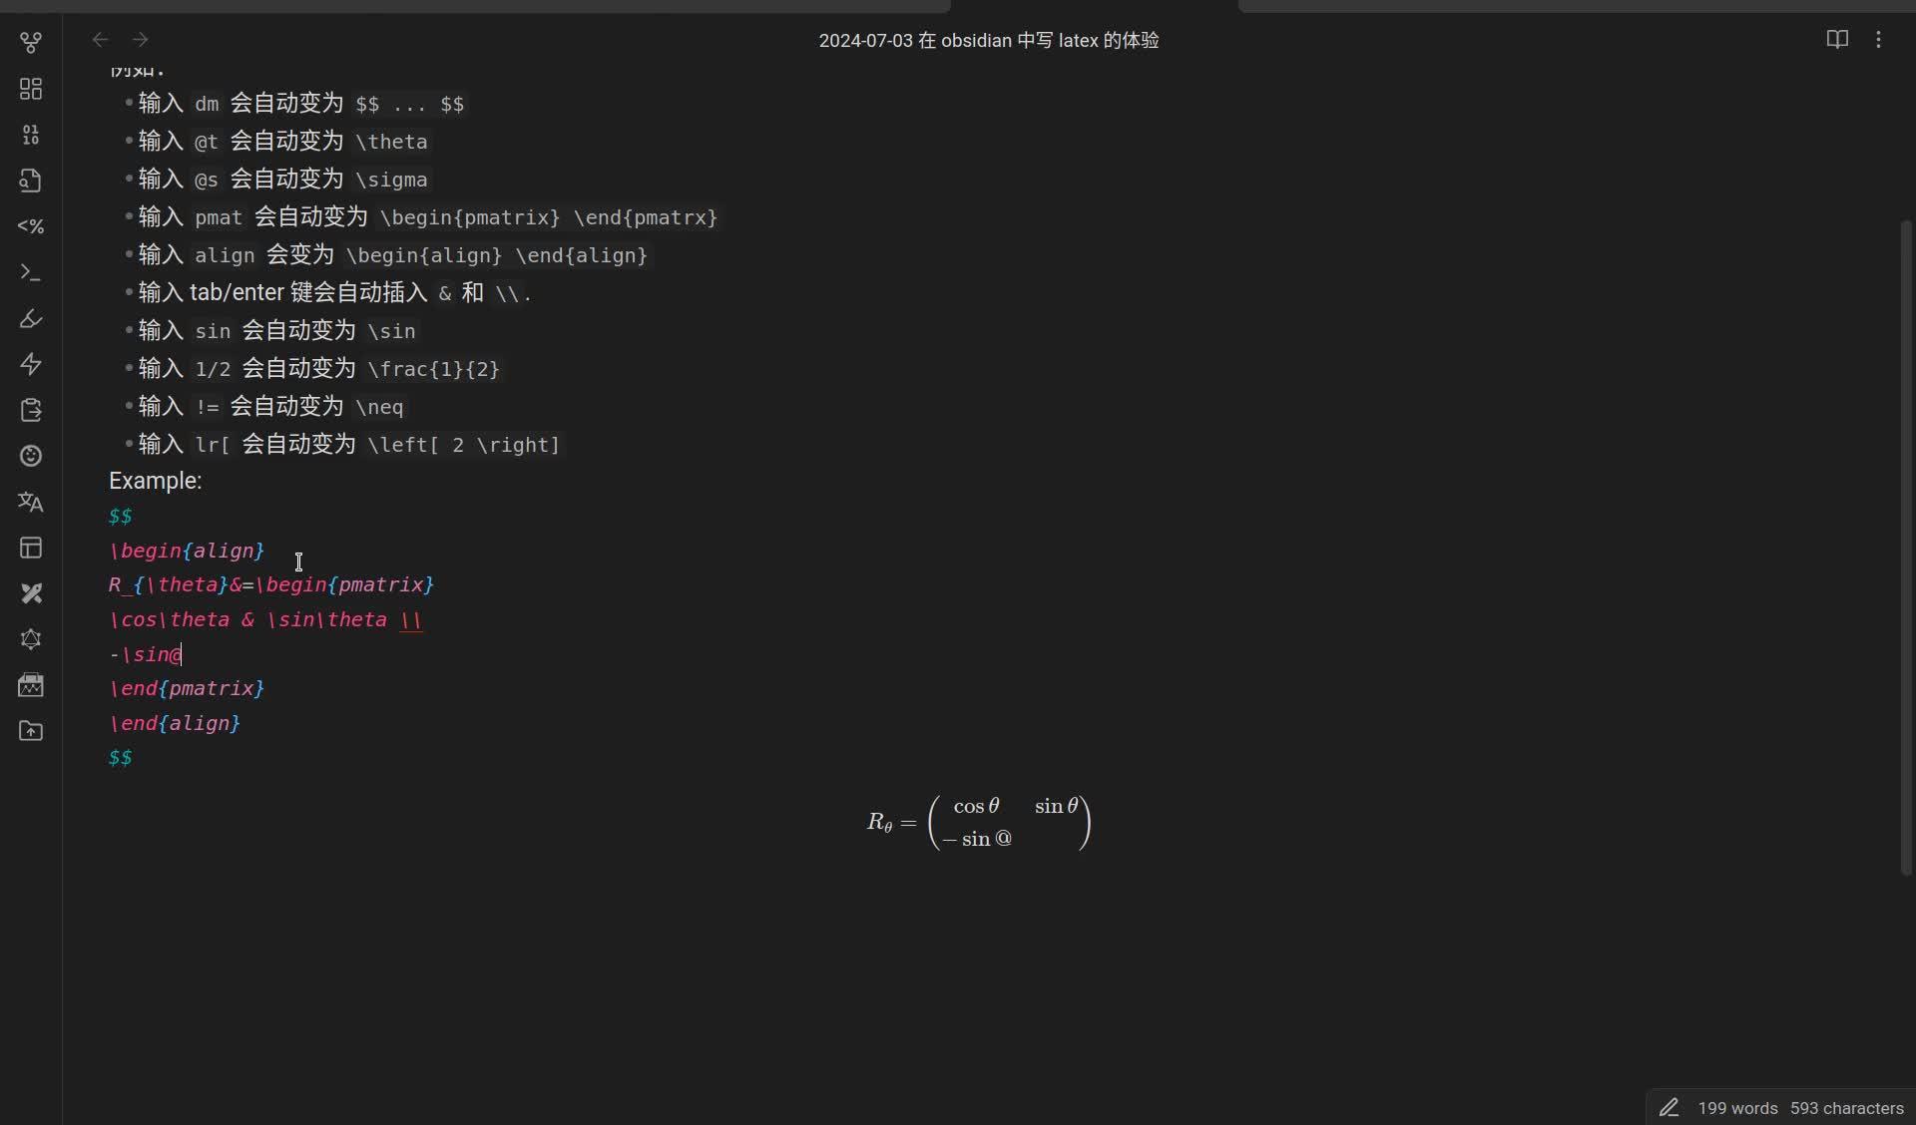Open Templater <% icon
Image resolution: width=1916 pixels, height=1125 pixels.
[x=31, y=226]
